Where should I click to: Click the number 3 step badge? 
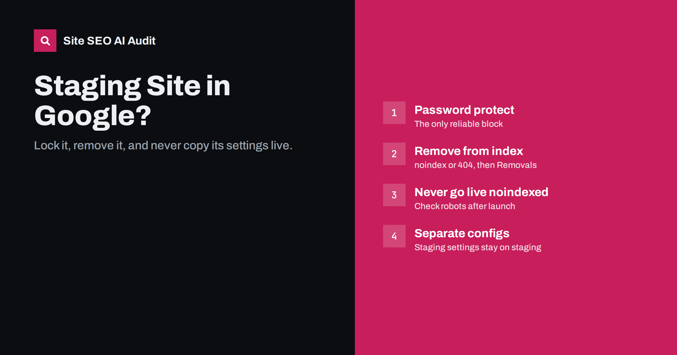[x=394, y=195]
